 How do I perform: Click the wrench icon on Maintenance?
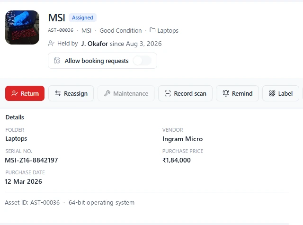pyautogui.click(x=107, y=94)
